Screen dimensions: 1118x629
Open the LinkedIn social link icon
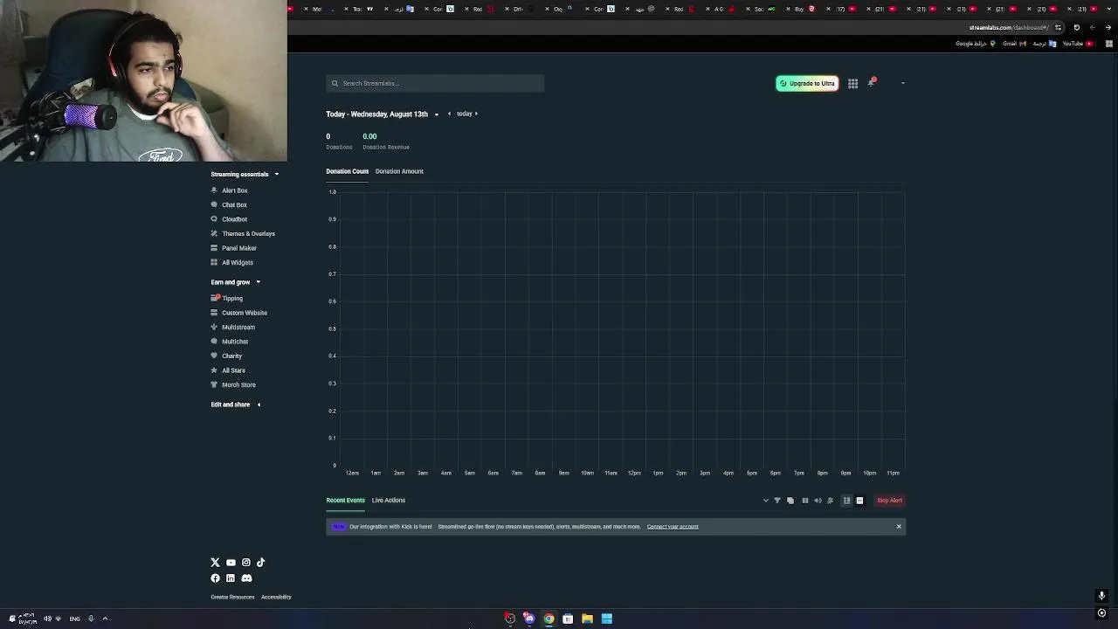coord(231,577)
